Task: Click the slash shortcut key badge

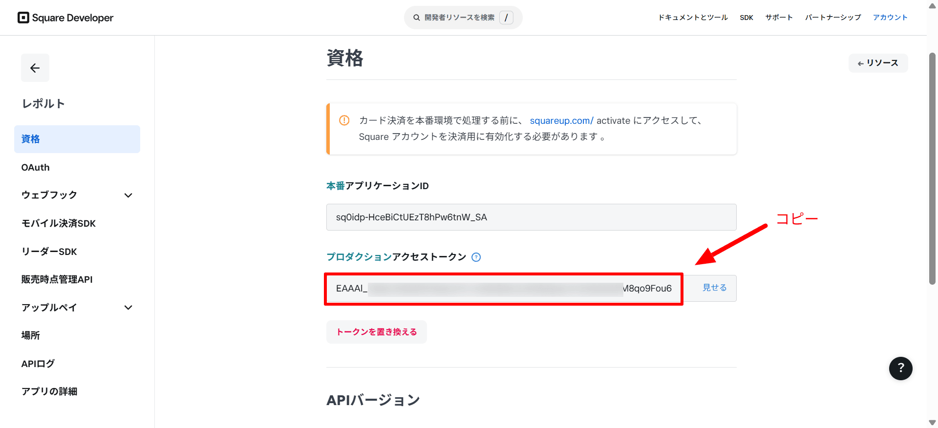Action: pos(506,18)
